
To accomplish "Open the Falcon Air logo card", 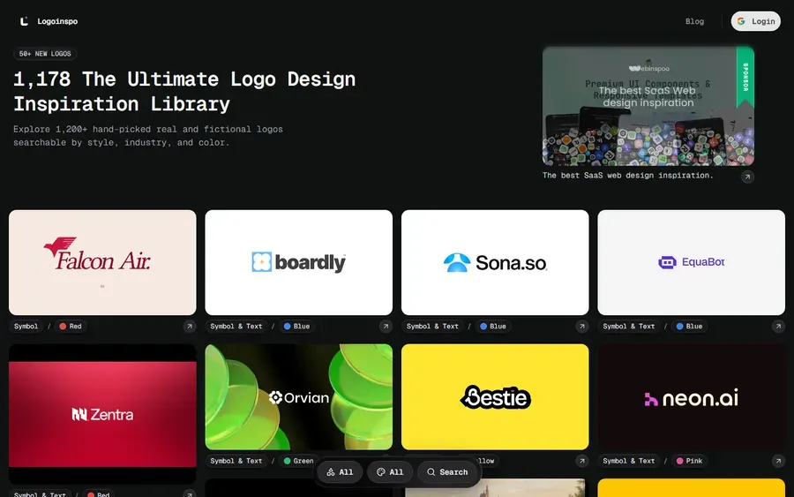I will coord(102,262).
